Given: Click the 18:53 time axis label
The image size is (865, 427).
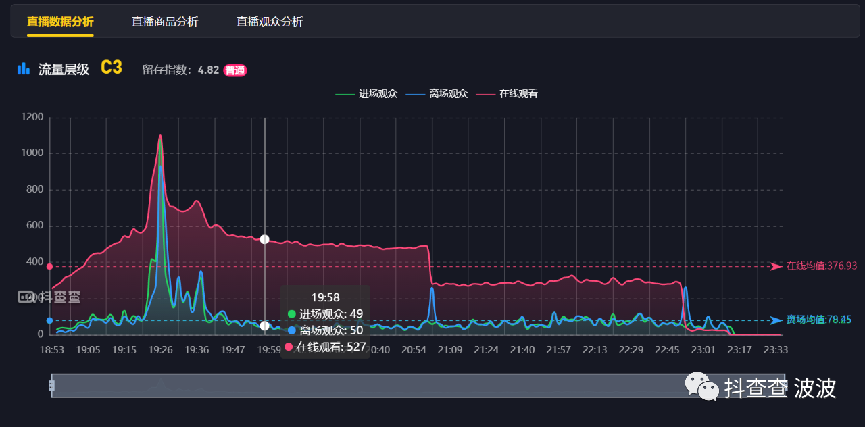Looking at the screenshot, I should pos(52,349).
